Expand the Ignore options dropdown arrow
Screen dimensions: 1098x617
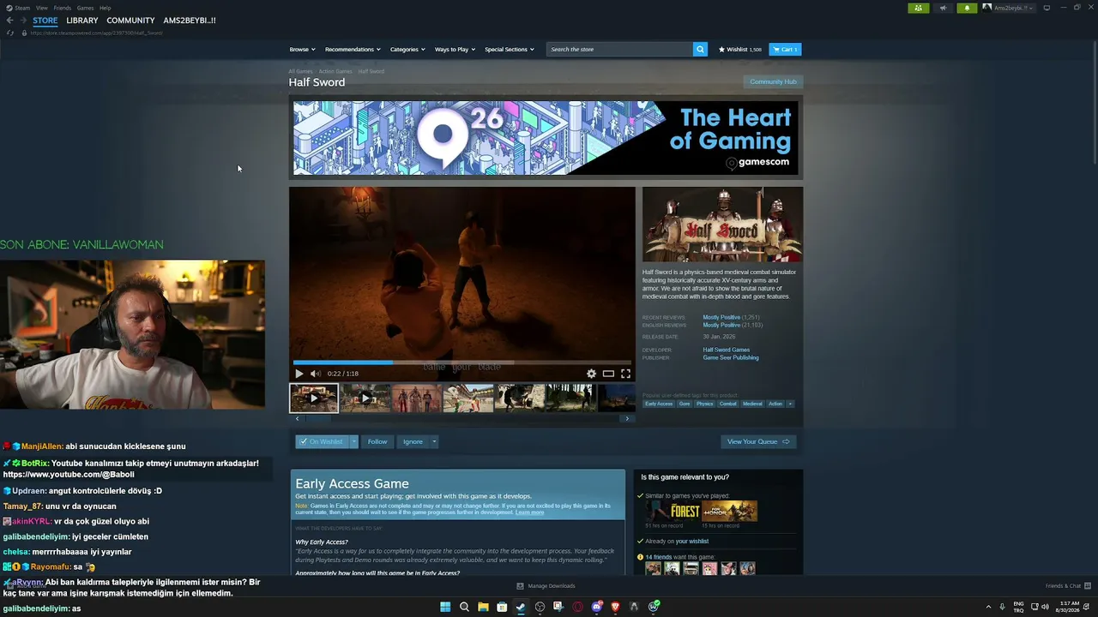click(x=434, y=441)
